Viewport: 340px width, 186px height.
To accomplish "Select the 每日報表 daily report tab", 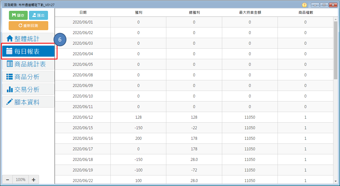I will point(28,52).
